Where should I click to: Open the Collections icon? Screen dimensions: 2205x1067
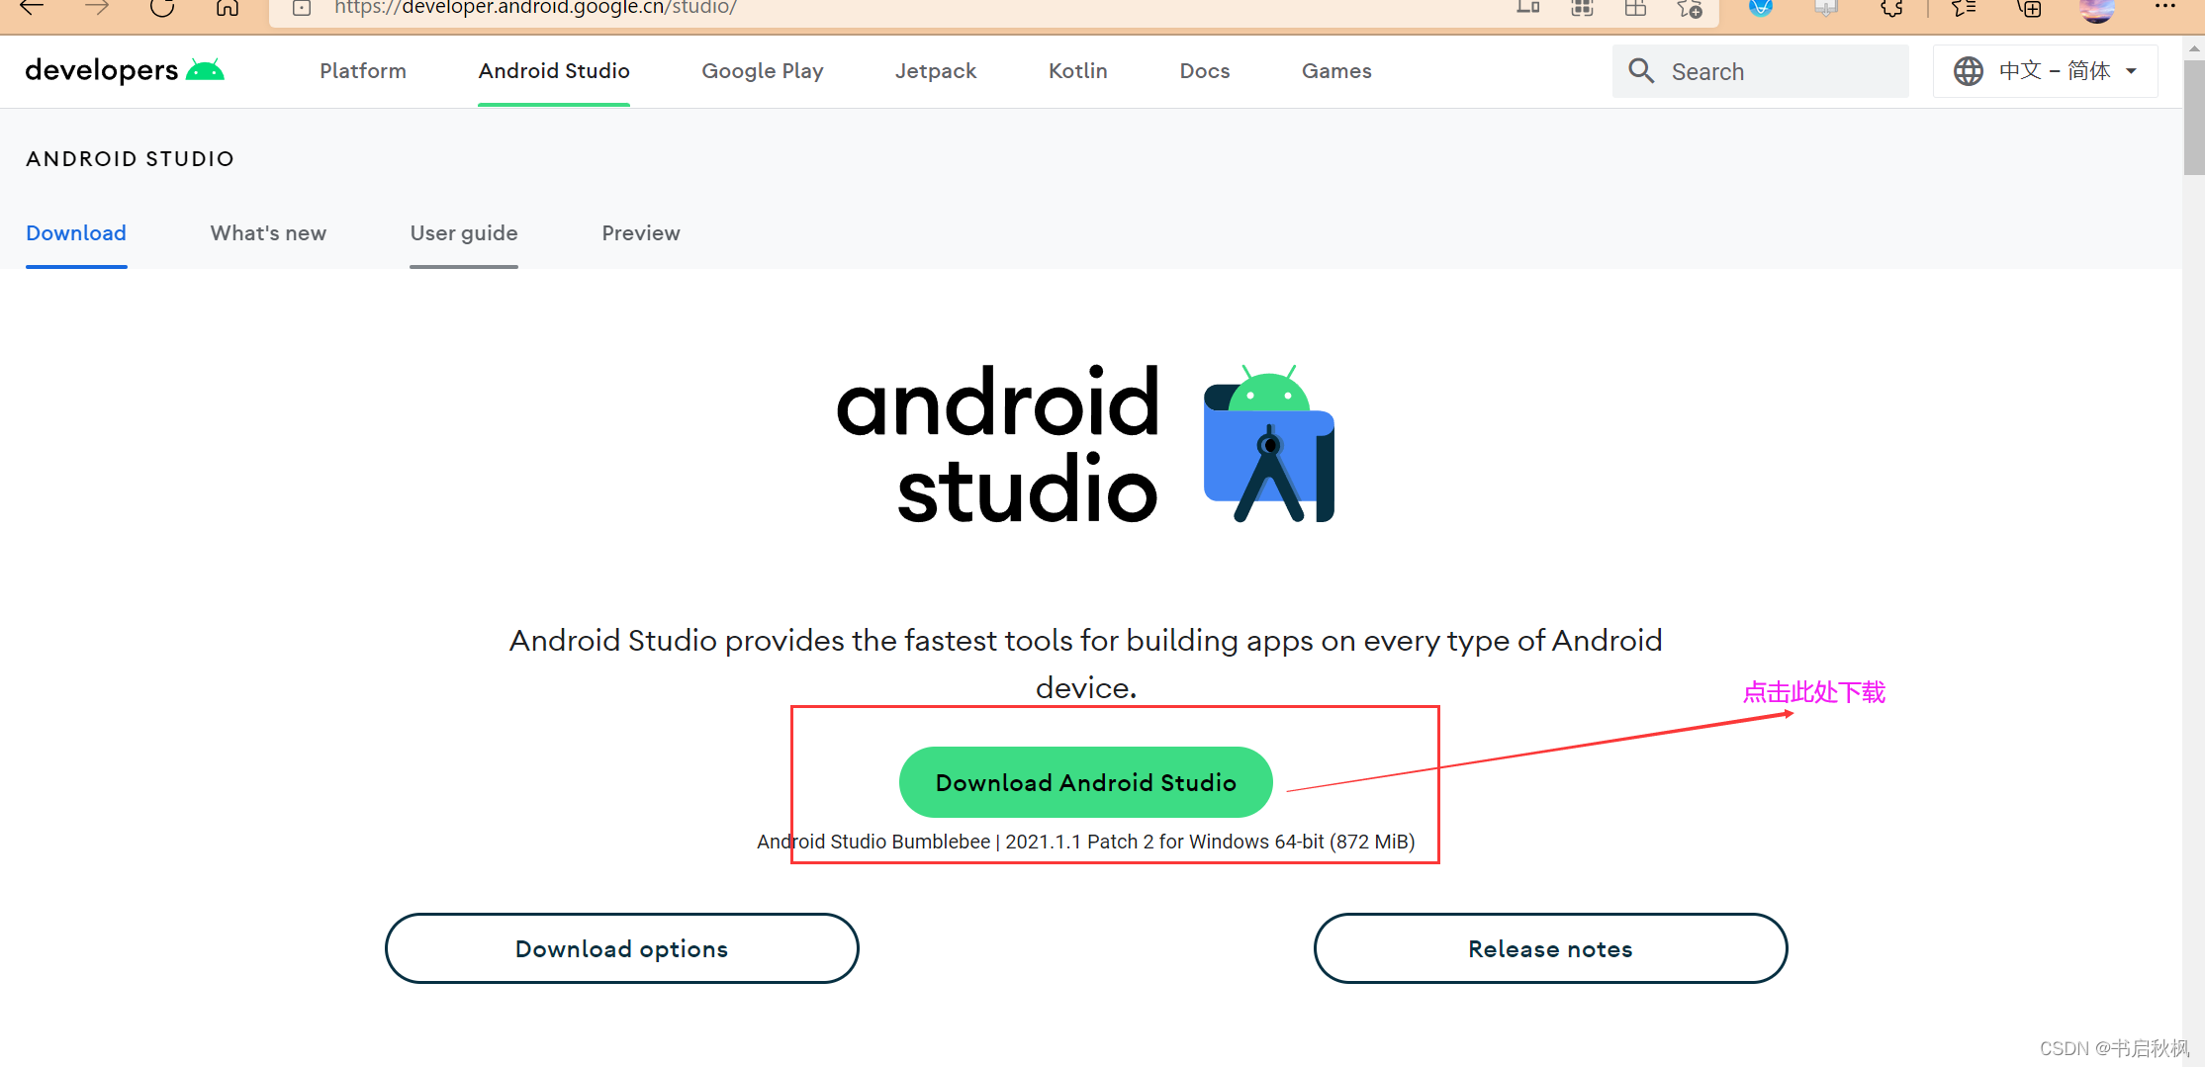(2030, 8)
